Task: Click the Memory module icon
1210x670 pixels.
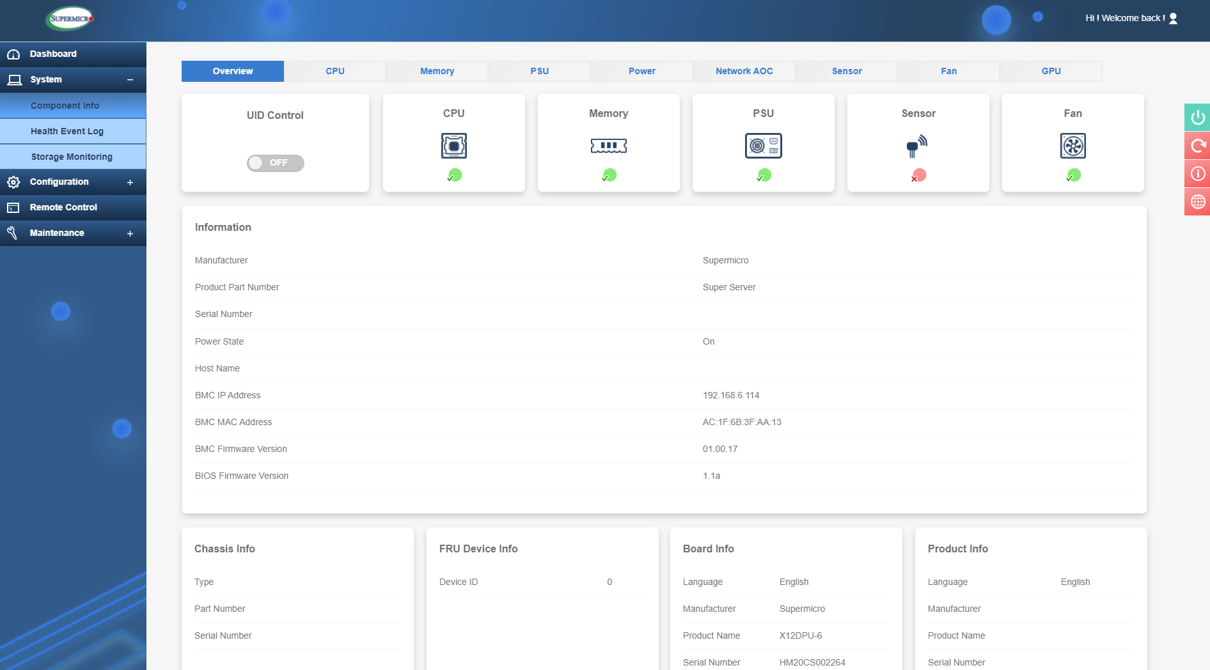Action: pyautogui.click(x=608, y=146)
